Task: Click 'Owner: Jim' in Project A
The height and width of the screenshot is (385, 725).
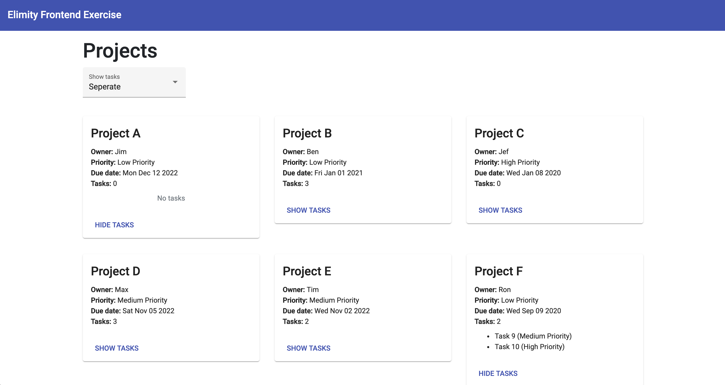Action: click(x=109, y=152)
